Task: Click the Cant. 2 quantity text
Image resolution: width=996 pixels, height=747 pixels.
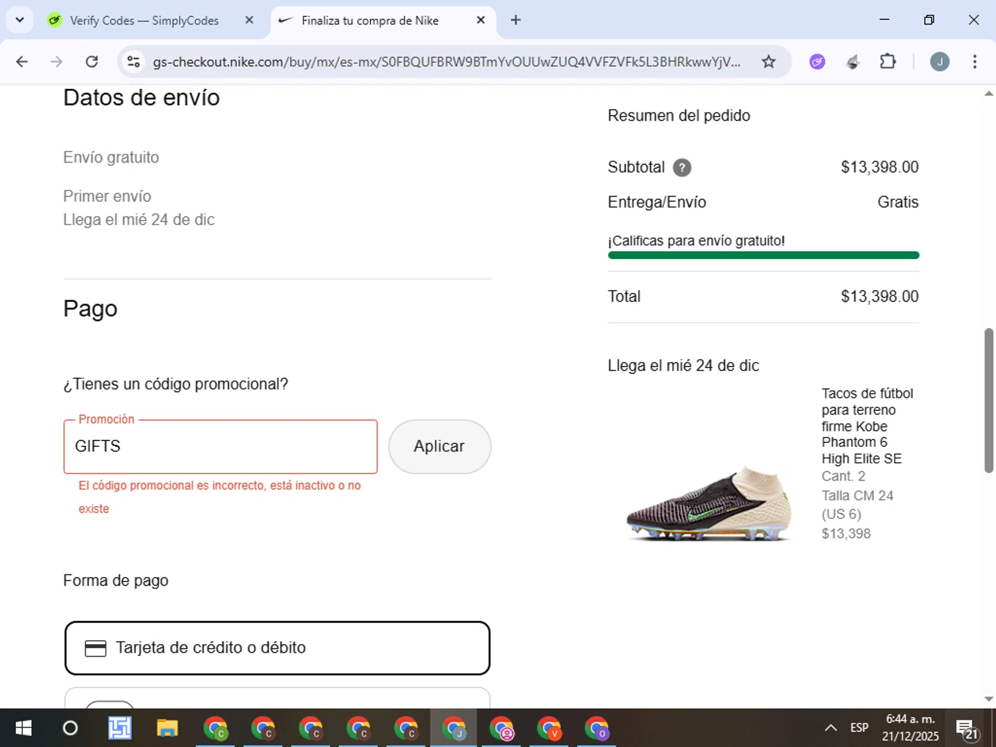Action: point(843,476)
